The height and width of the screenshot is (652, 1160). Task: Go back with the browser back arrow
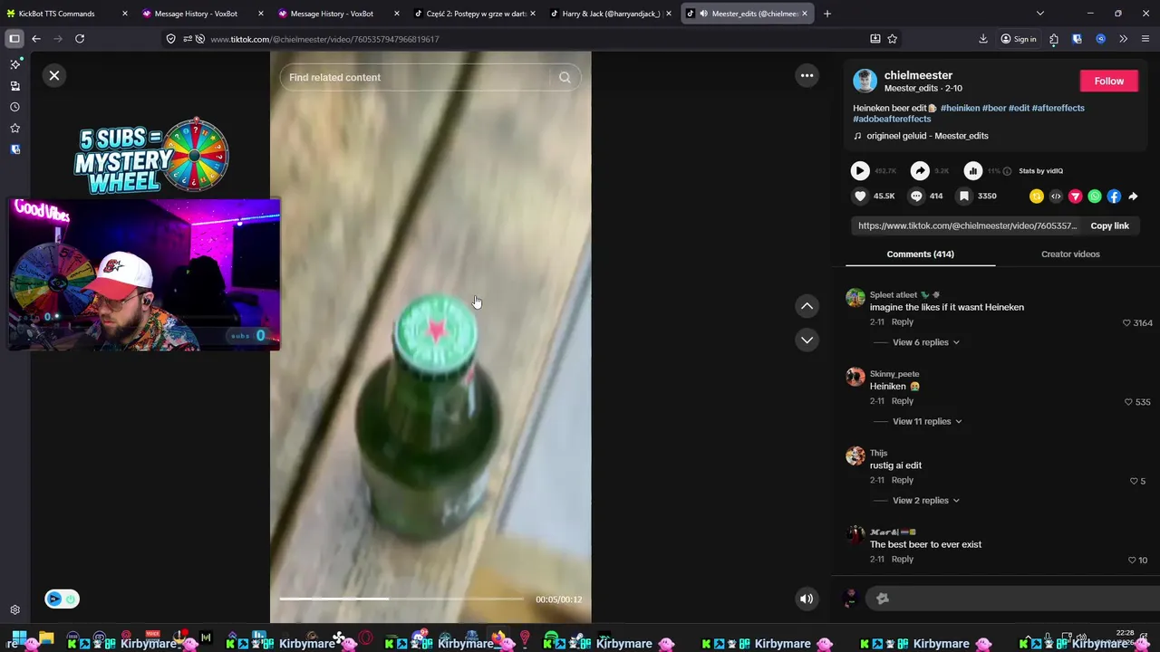pos(36,39)
